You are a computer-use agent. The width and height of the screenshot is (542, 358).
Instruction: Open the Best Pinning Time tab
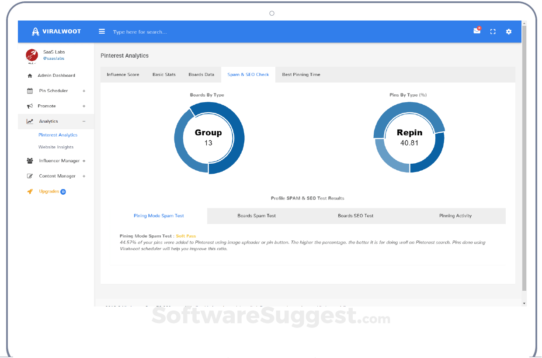coord(301,75)
